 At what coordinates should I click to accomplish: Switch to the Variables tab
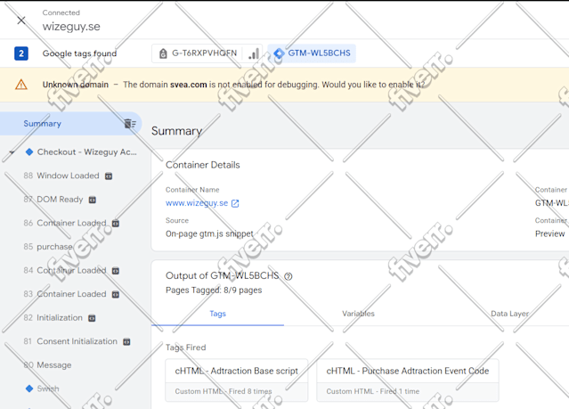pos(358,314)
